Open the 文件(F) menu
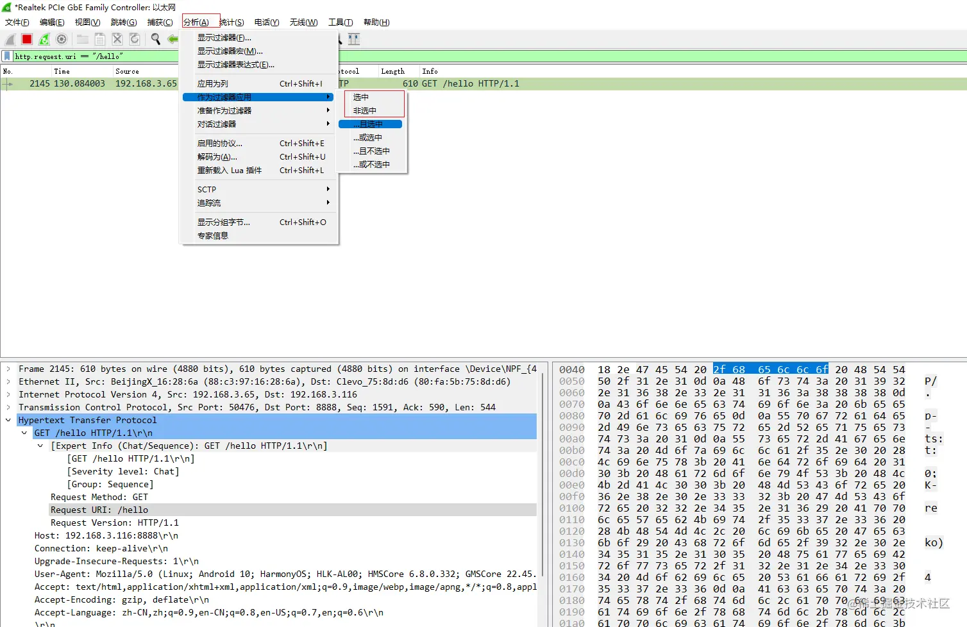The height and width of the screenshot is (627, 967). 17,22
